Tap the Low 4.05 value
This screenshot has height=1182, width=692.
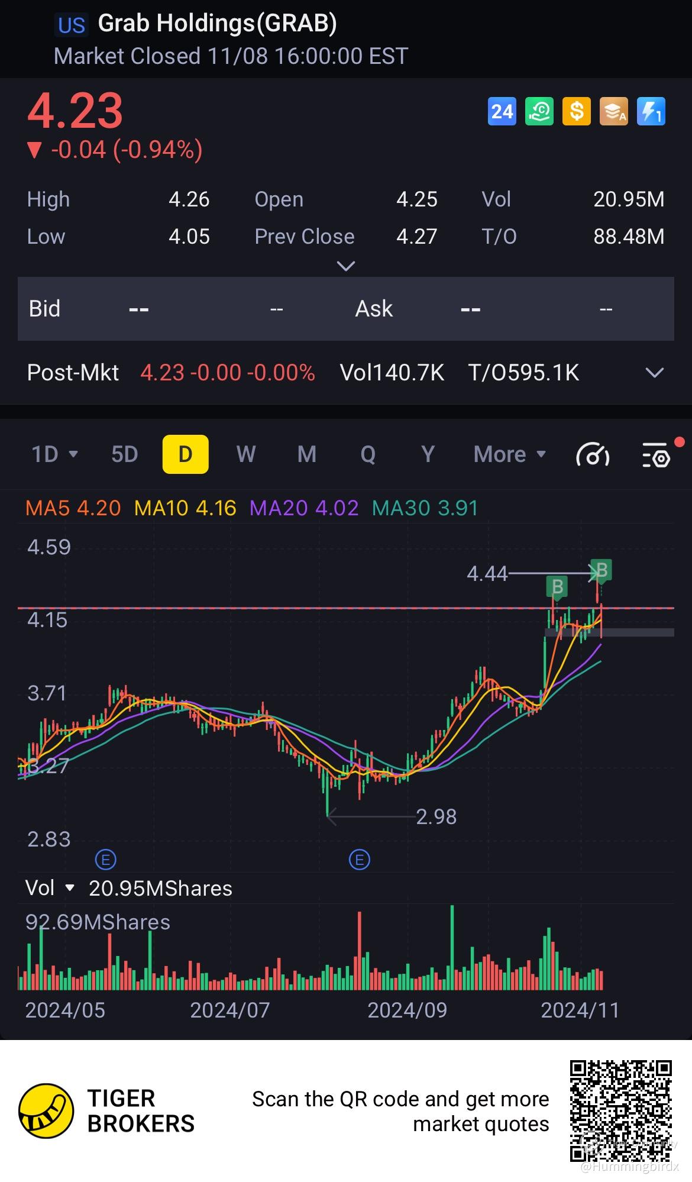(189, 237)
